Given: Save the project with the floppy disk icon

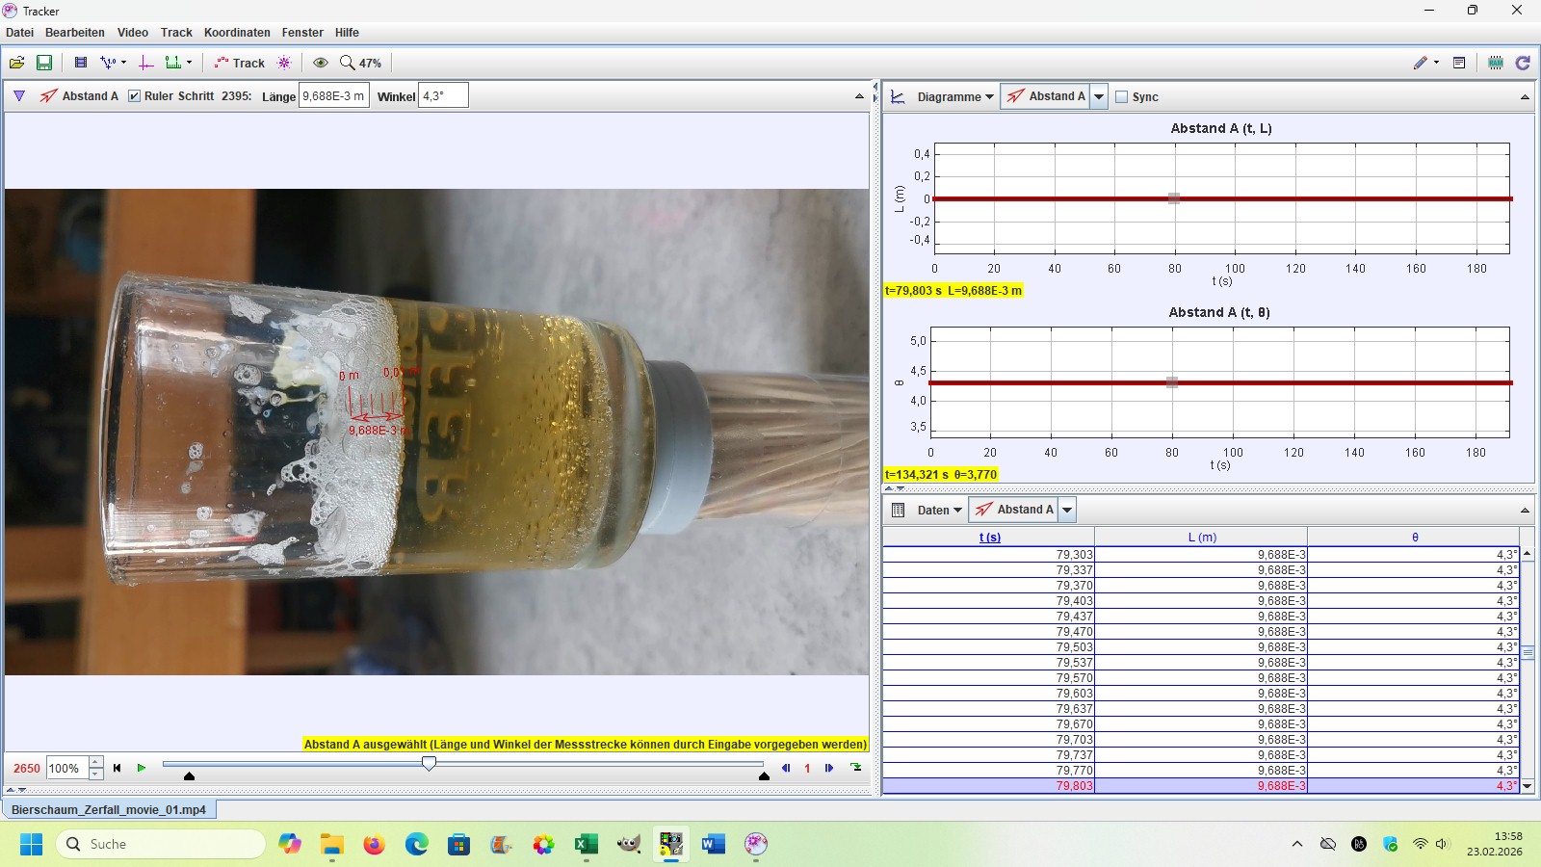Looking at the screenshot, I should 44,63.
